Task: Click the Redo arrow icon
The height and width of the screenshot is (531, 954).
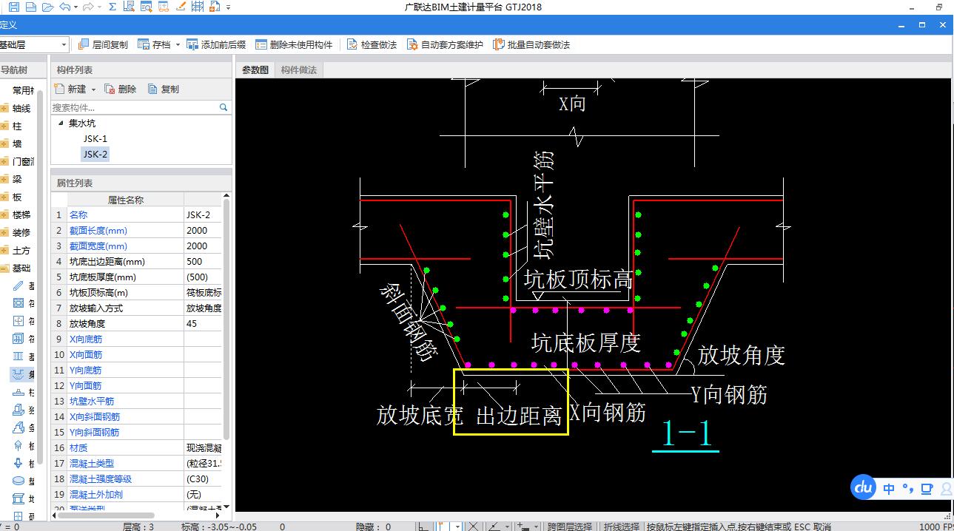Action: coord(88,7)
